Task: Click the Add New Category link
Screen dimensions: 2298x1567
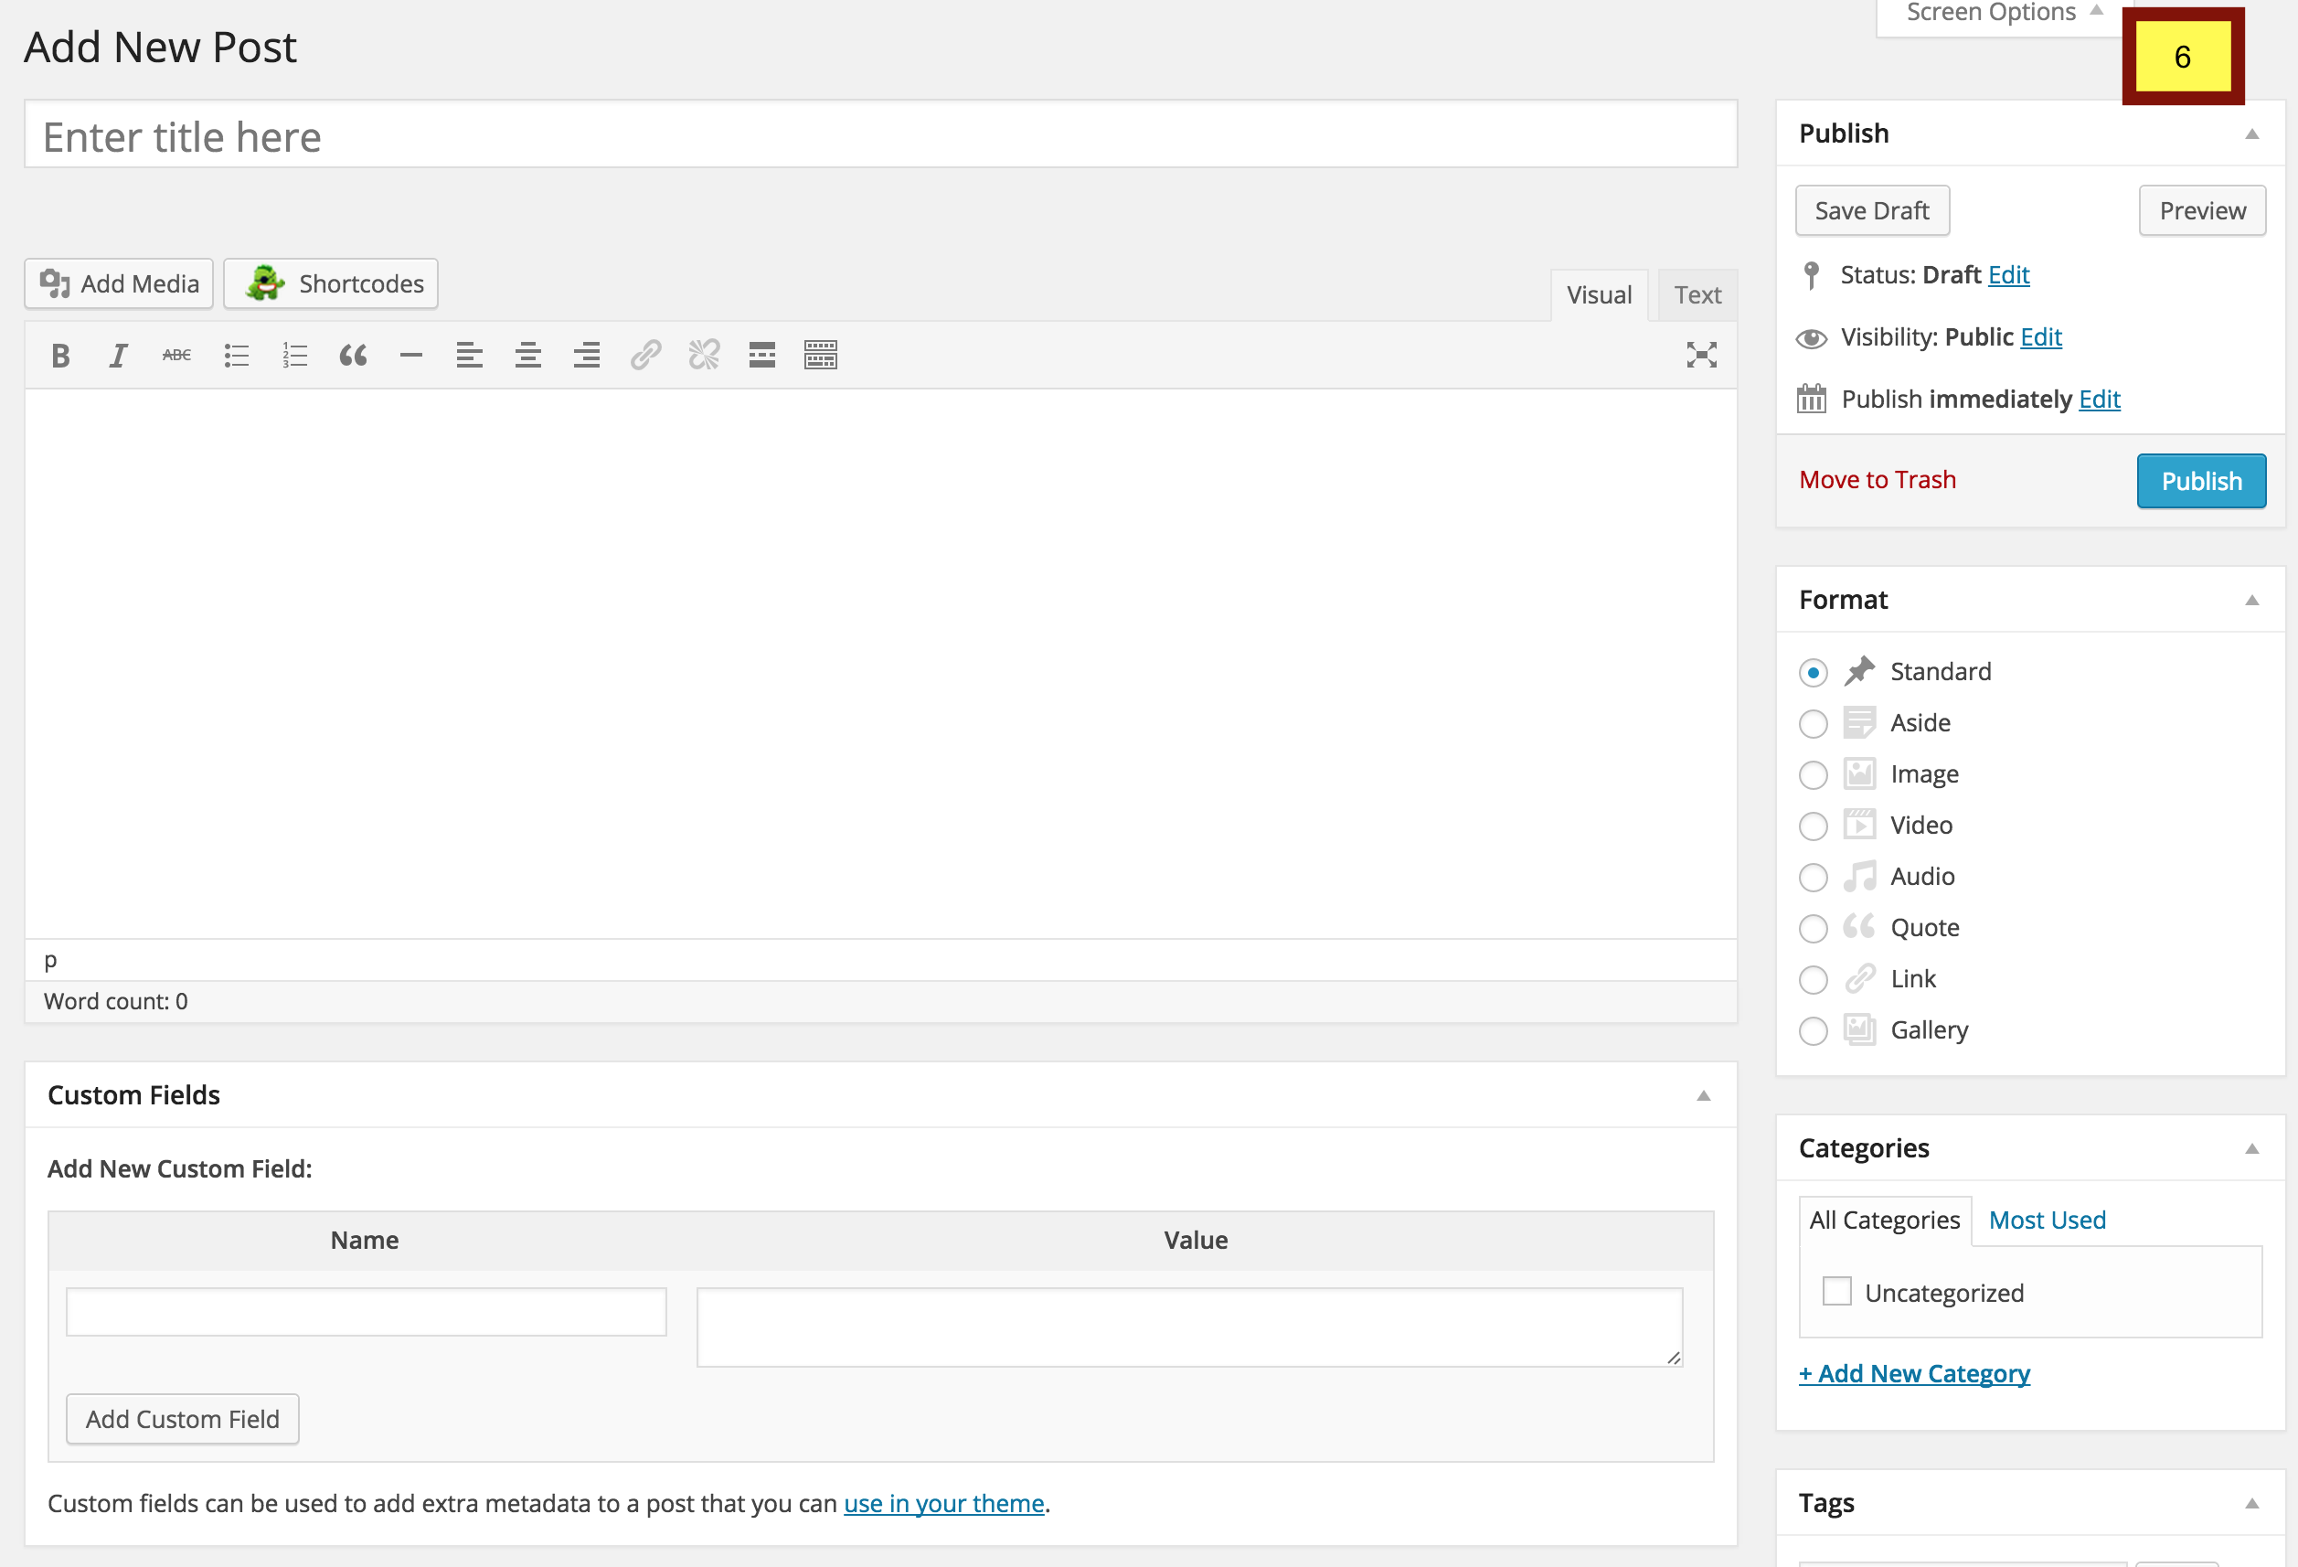Action: coord(1913,1373)
